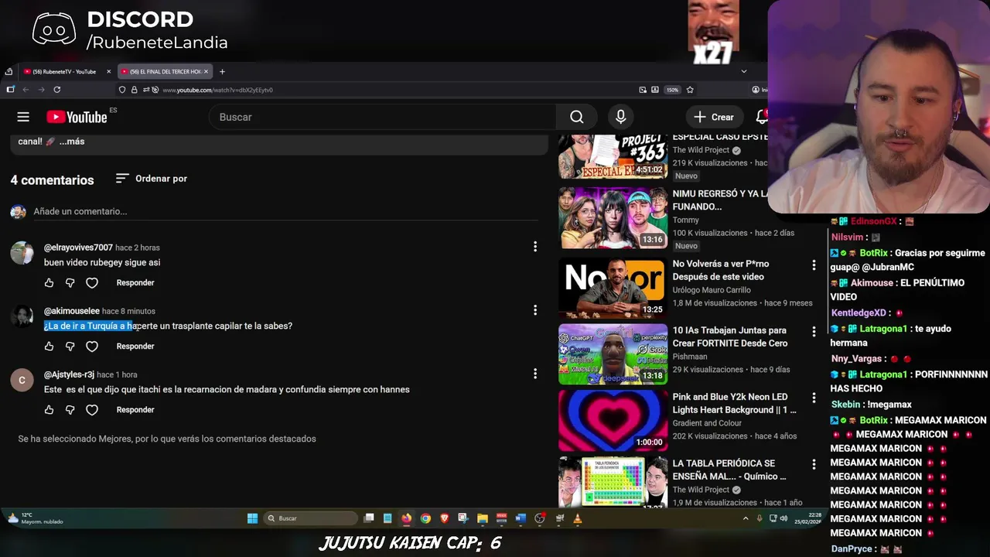The width and height of the screenshot is (990, 557).
Task: Click the @Ajstyles-r3j avatar with letter C
Action: coord(22,380)
